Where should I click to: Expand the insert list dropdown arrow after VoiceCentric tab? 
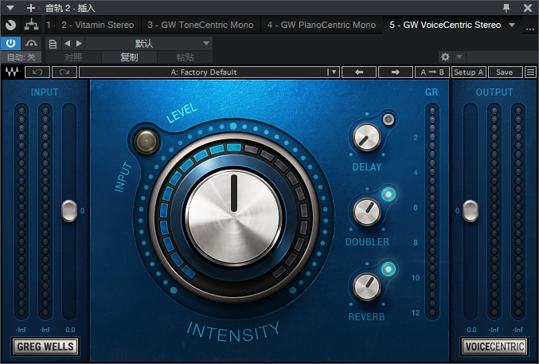pyautogui.click(x=512, y=25)
